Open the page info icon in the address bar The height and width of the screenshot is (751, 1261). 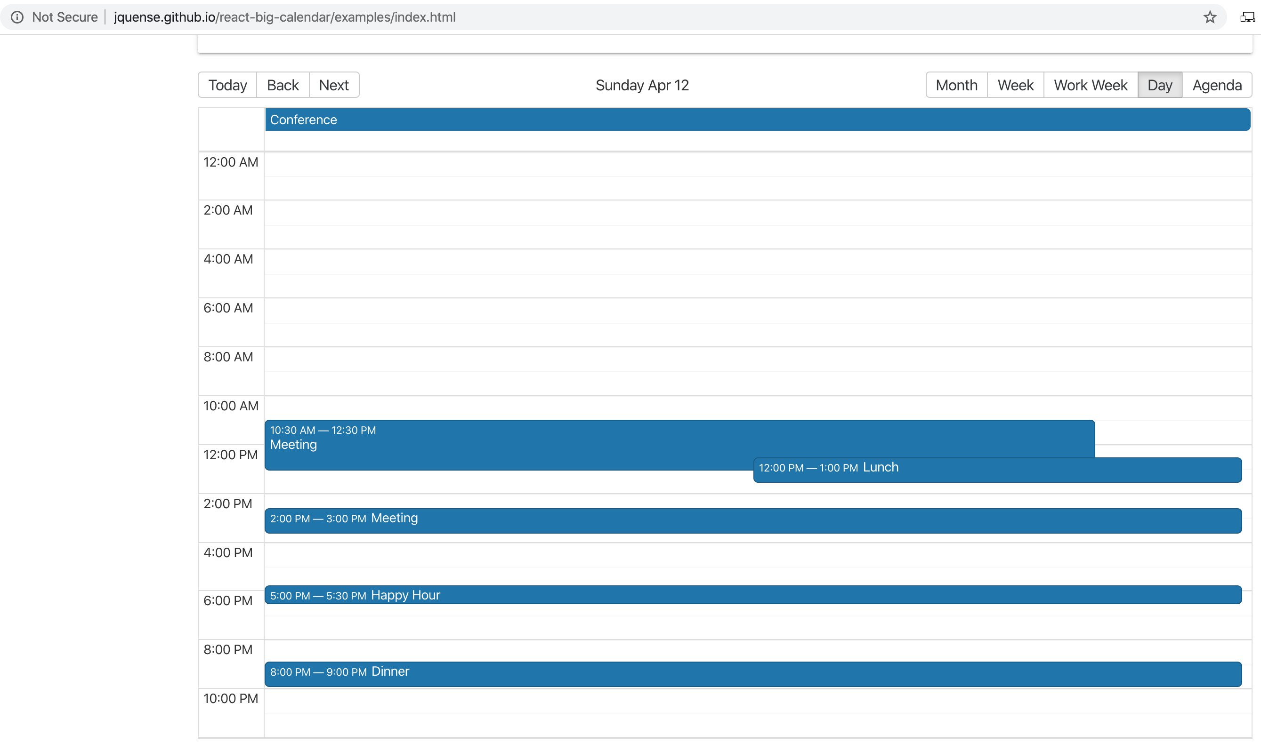coord(18,16)
